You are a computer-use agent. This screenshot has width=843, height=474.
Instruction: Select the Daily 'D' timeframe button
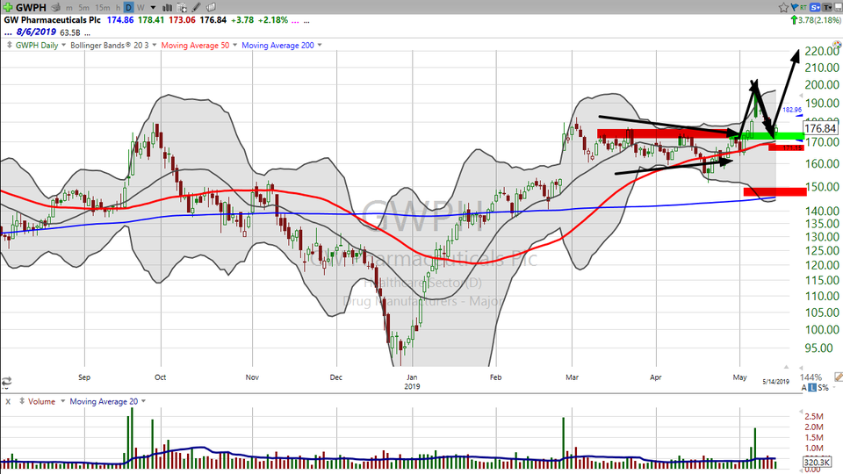pos(128,8)
